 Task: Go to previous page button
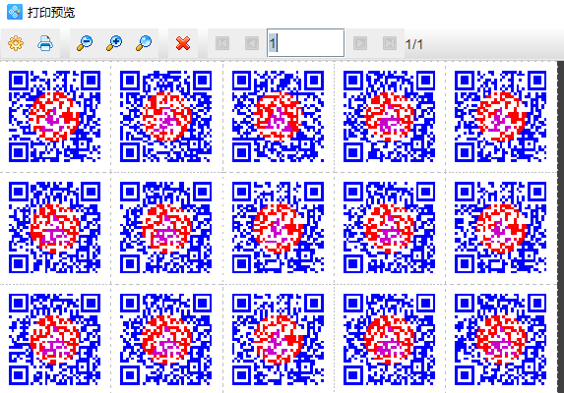(x=252, y=43)
